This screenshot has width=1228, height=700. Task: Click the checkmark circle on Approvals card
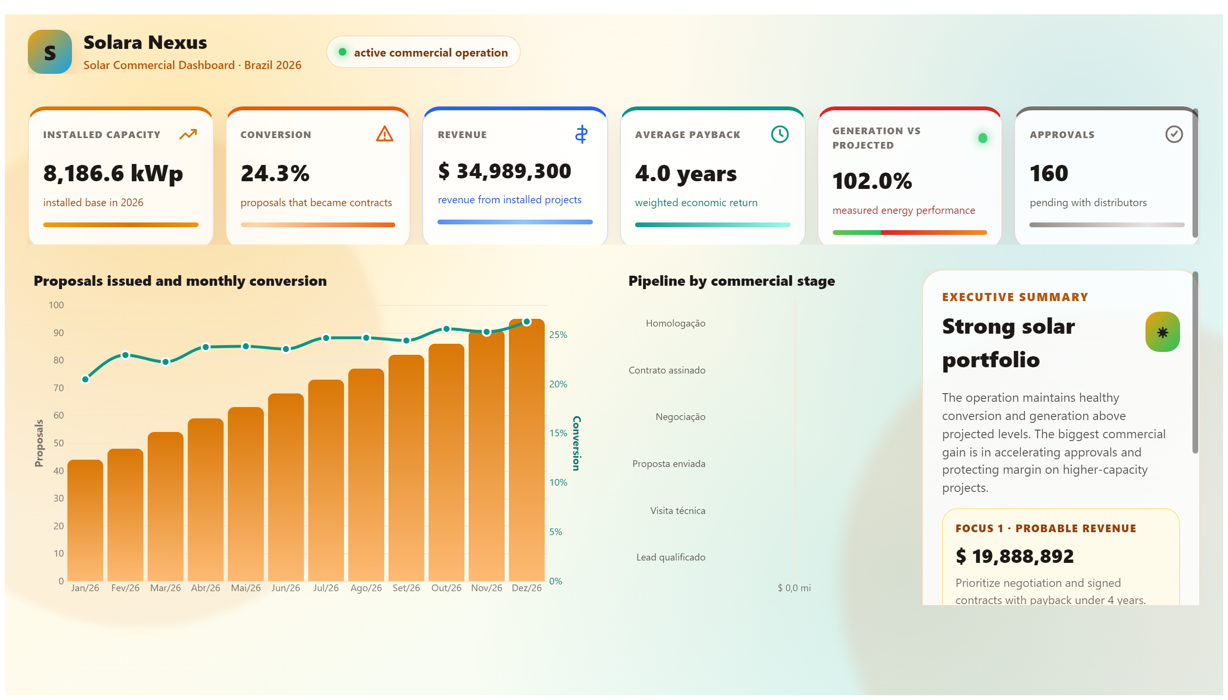[x=1173, y=134]
